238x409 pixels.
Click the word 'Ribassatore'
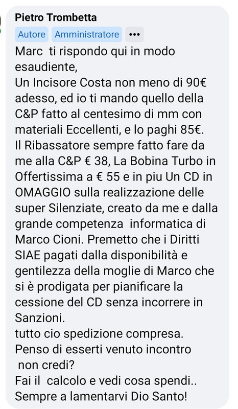coord(57,146)
